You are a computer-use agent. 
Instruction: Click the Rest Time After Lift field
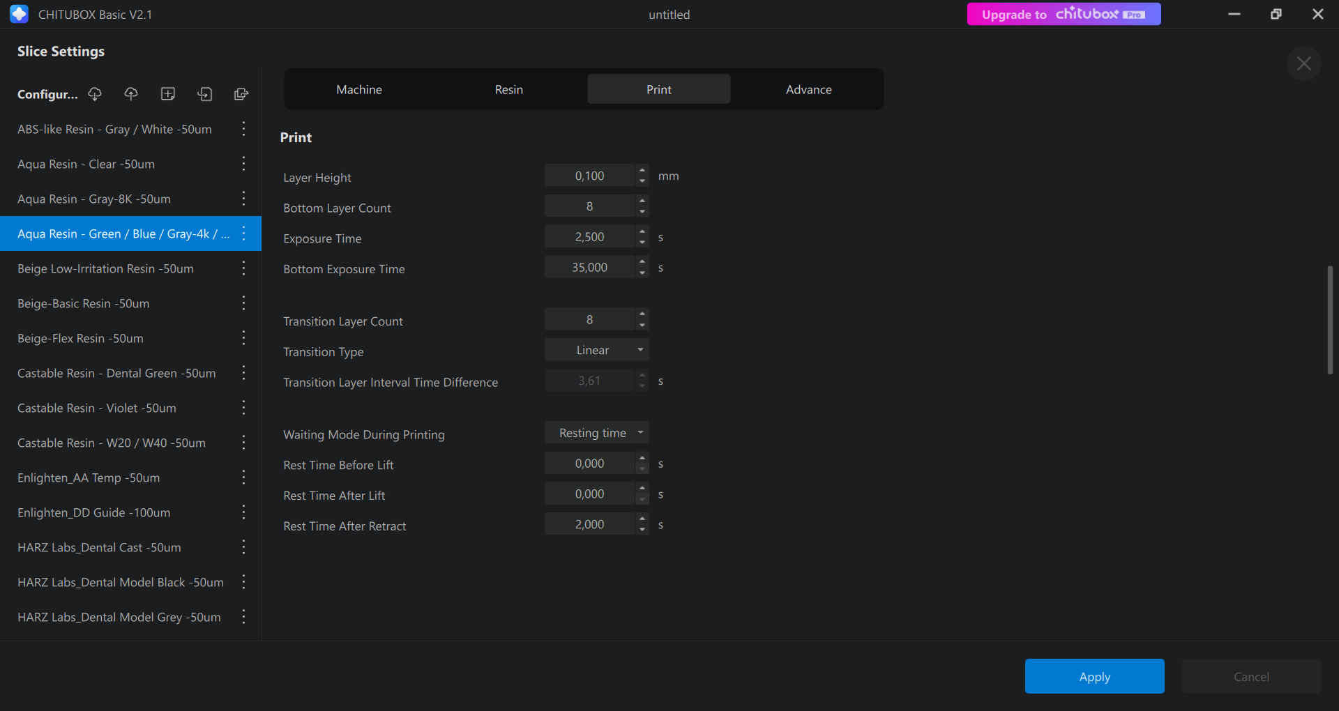pyautogui.click(x=590, y=494)
